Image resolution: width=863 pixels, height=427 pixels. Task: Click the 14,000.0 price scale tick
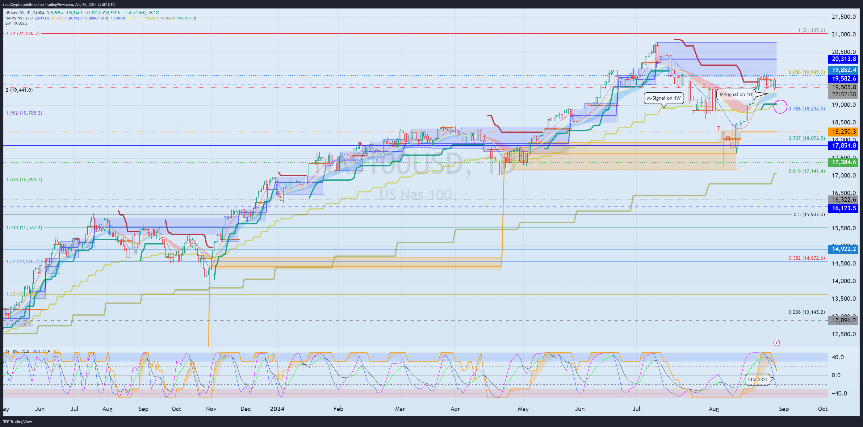point(844,281)
